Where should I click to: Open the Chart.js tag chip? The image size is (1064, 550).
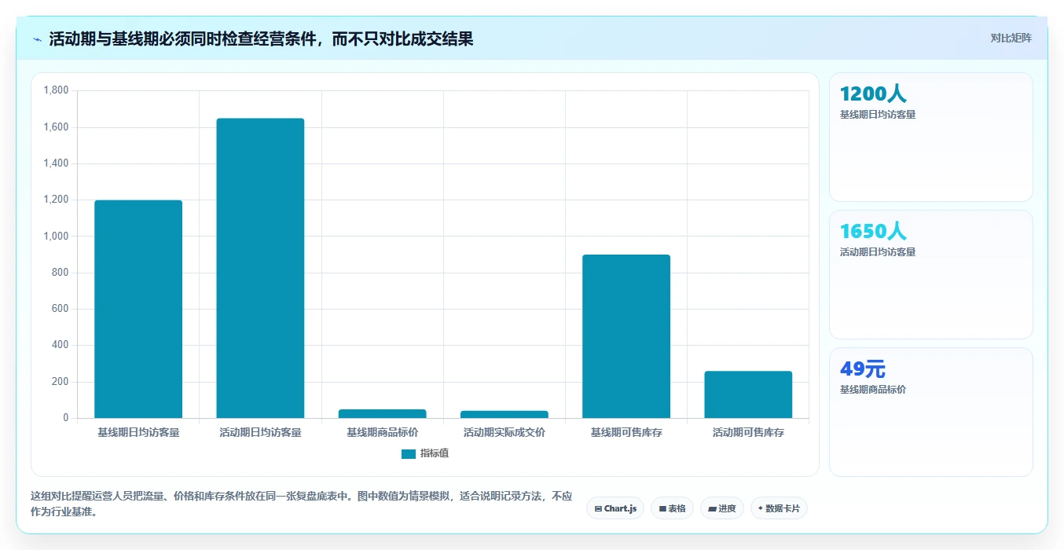[x=615, y=508]
